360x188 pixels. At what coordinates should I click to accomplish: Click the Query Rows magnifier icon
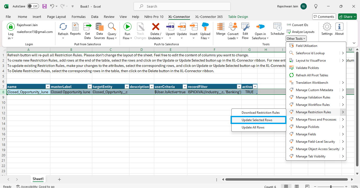tap(112, 27)
